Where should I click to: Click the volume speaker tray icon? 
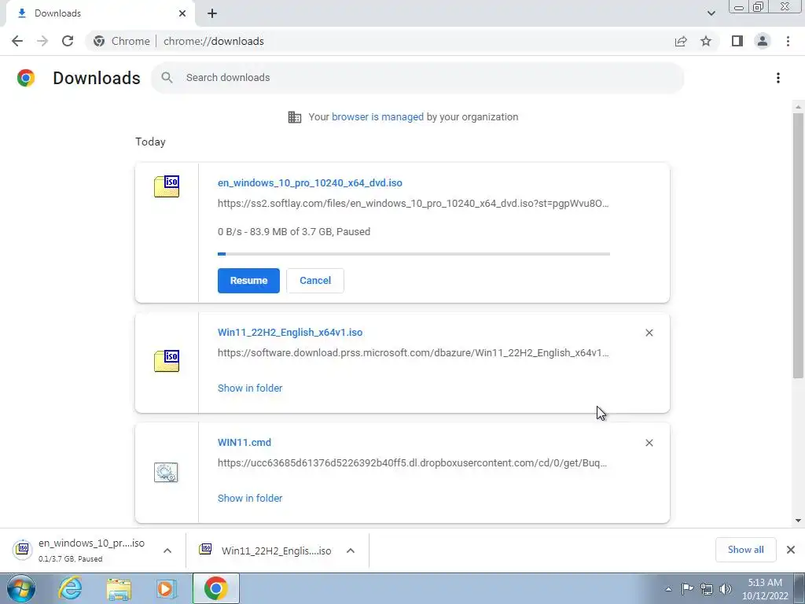(726, 589)
